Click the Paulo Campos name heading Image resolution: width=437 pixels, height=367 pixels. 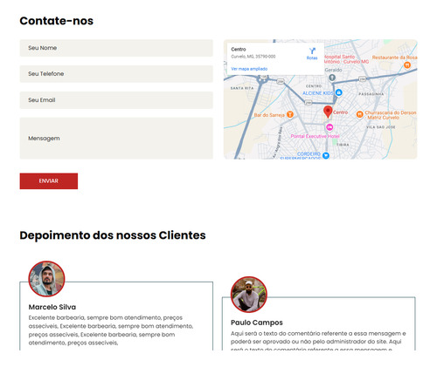[x=257, y=323]
